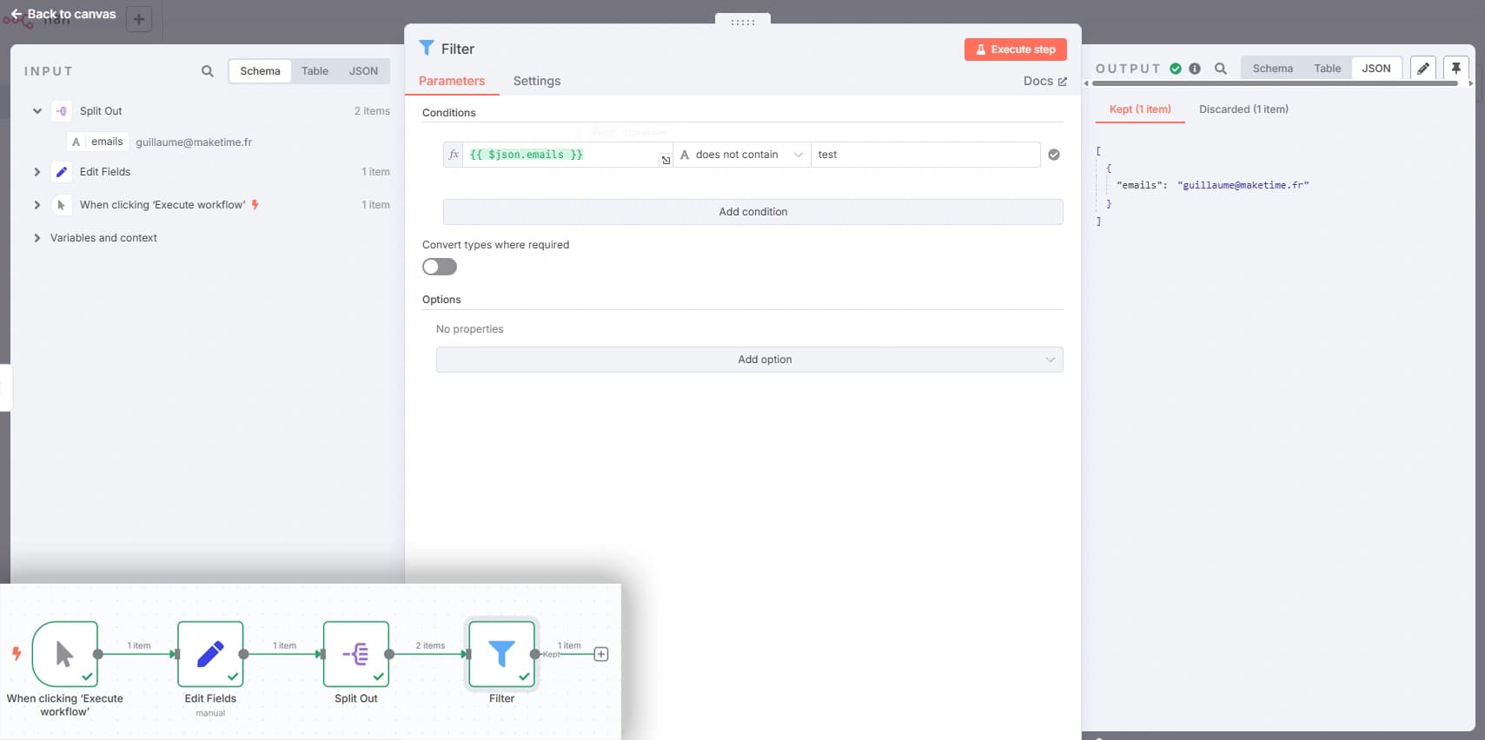Open the 'does not contain' operator dropdown
This screenshot has width=1485, height=740.
click(742, 155)
